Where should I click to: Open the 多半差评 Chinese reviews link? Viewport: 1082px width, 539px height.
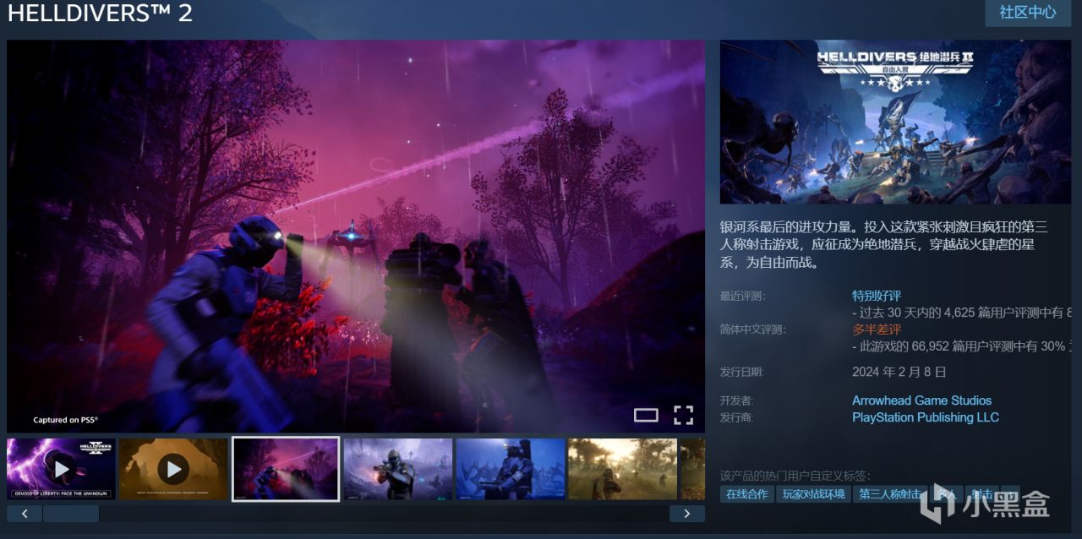tap(877, 329)
